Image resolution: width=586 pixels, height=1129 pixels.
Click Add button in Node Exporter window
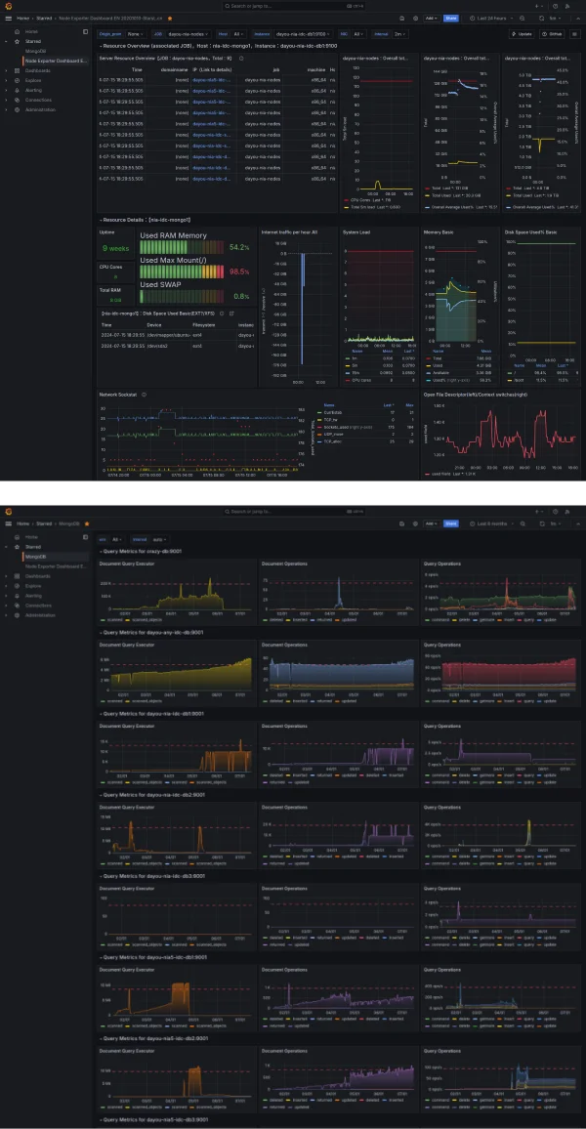[x=432, y=18]
